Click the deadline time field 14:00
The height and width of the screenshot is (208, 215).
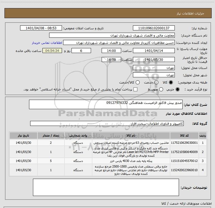coord(111,51)
